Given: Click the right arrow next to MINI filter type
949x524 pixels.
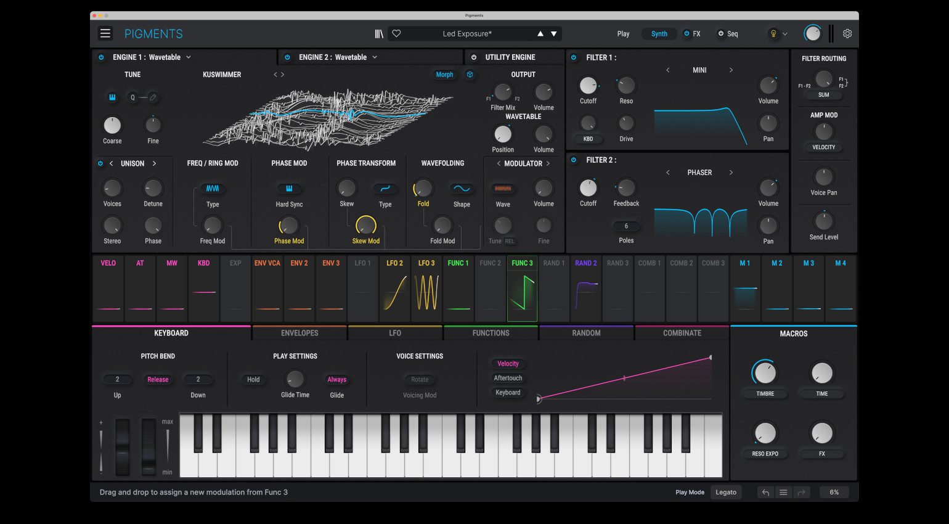Looking at the screenshot, I should (731, 70).
